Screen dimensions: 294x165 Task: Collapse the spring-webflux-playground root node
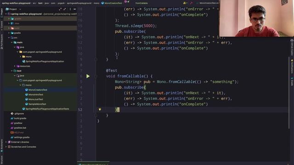[x=6, y=14]
